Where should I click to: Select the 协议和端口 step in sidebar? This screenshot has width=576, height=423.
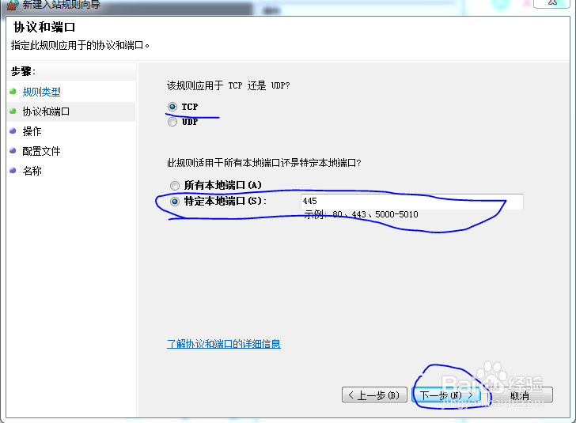(x=46, y=111)
